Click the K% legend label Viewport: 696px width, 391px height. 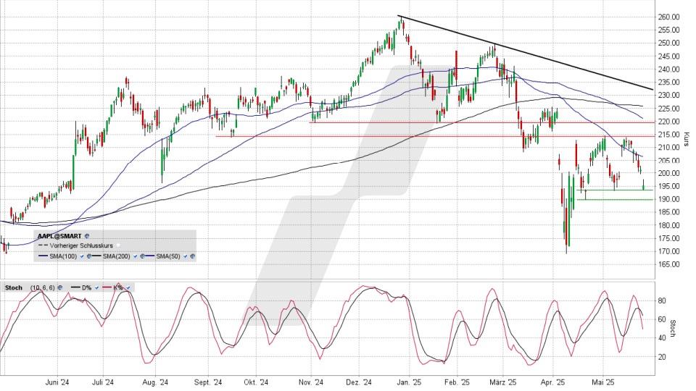coord(118,287)
